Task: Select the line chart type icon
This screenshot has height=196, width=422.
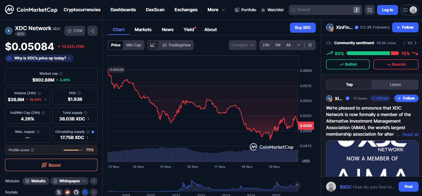Action: coord(152,45)
